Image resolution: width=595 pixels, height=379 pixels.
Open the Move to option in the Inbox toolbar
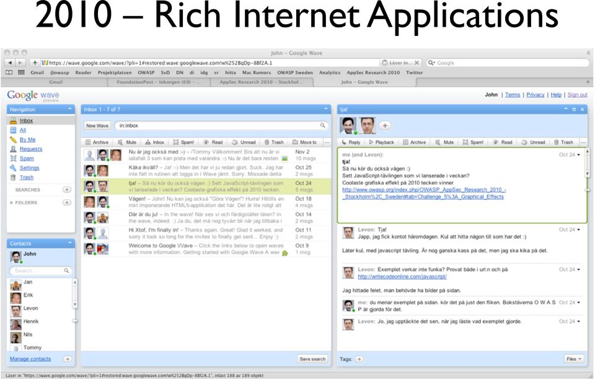tap(304, 142)
